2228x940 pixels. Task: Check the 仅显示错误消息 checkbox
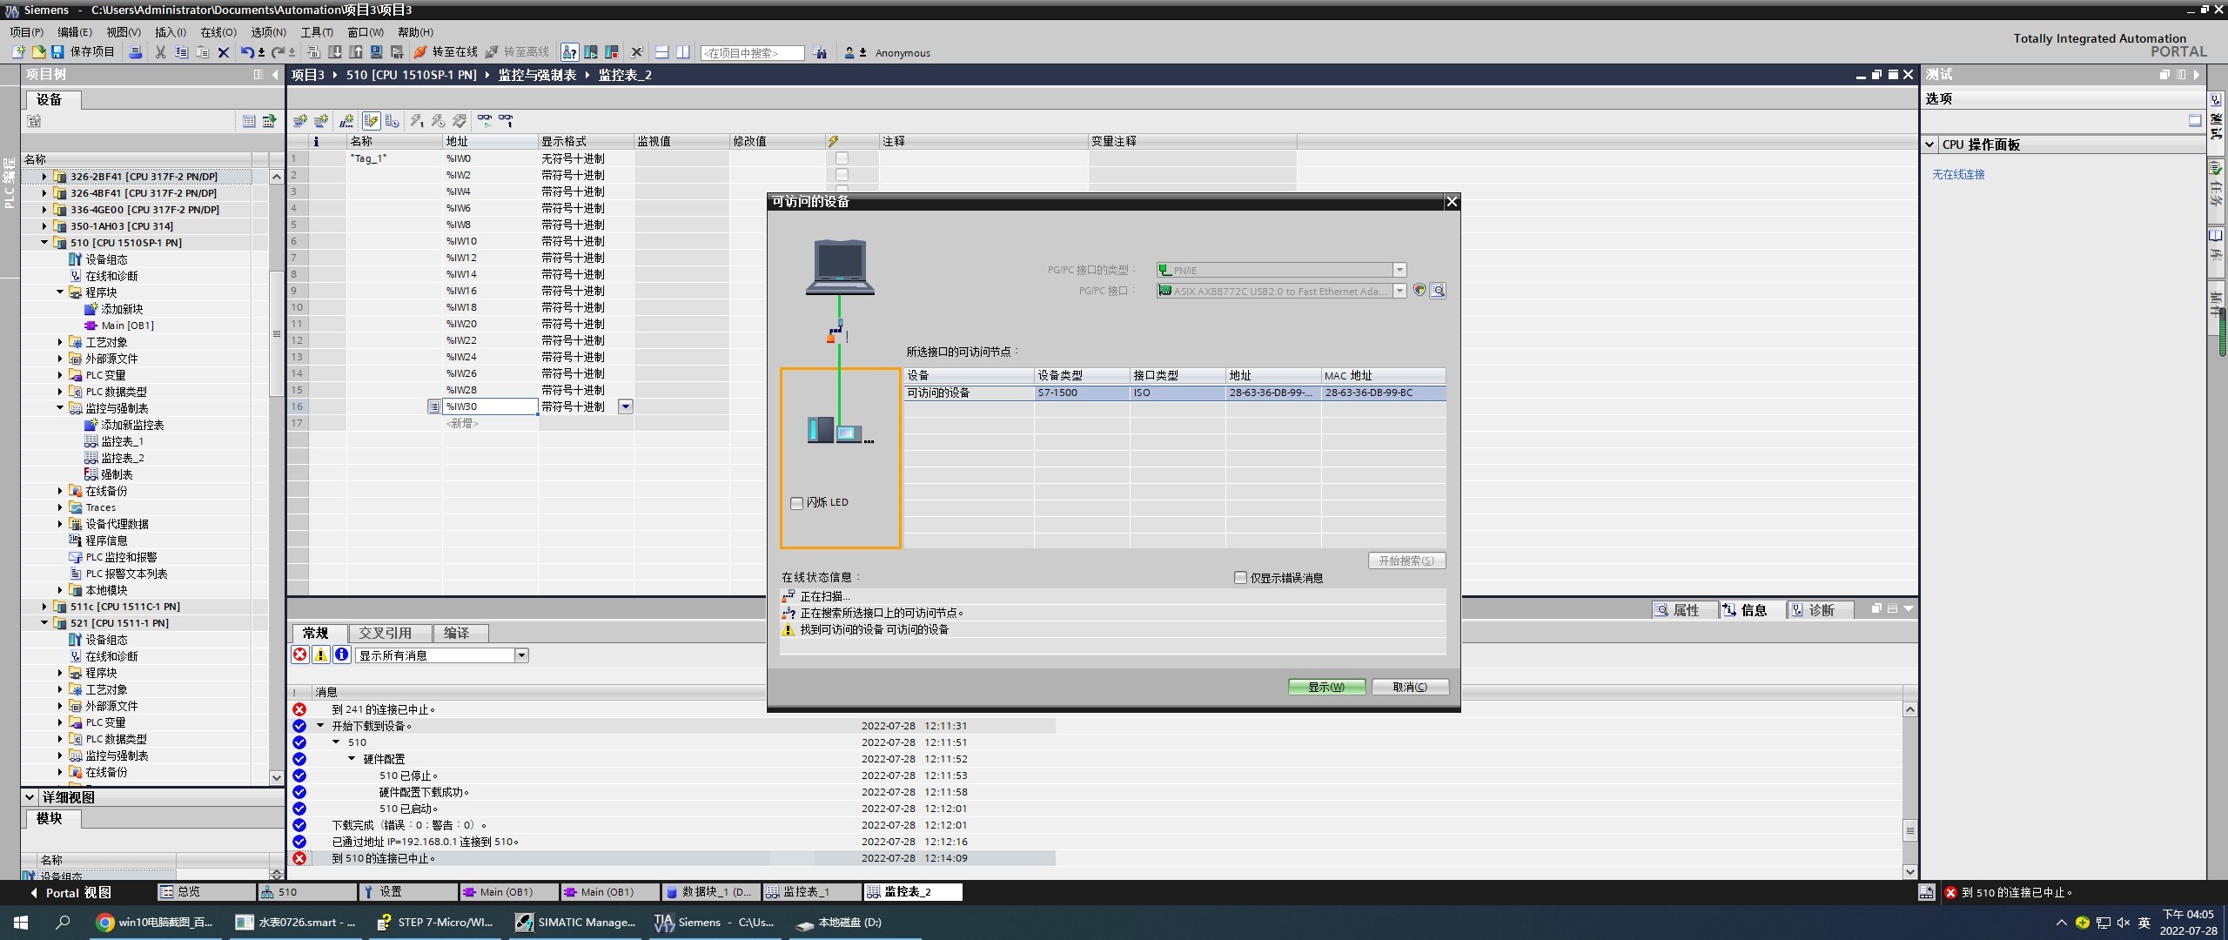click(1240, 577)
